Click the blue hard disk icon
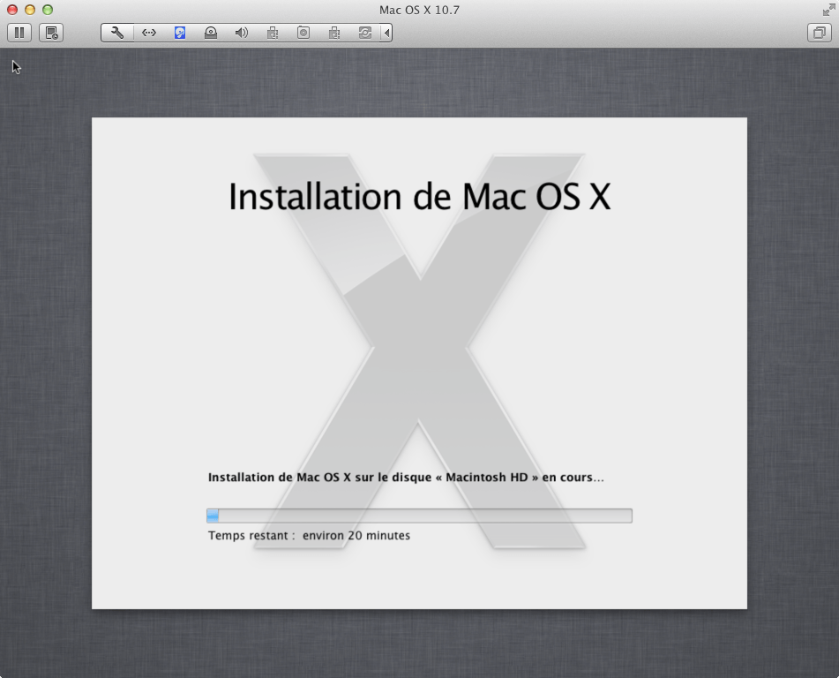Viewport: 839px width, 678px height. tap(180, 33)
